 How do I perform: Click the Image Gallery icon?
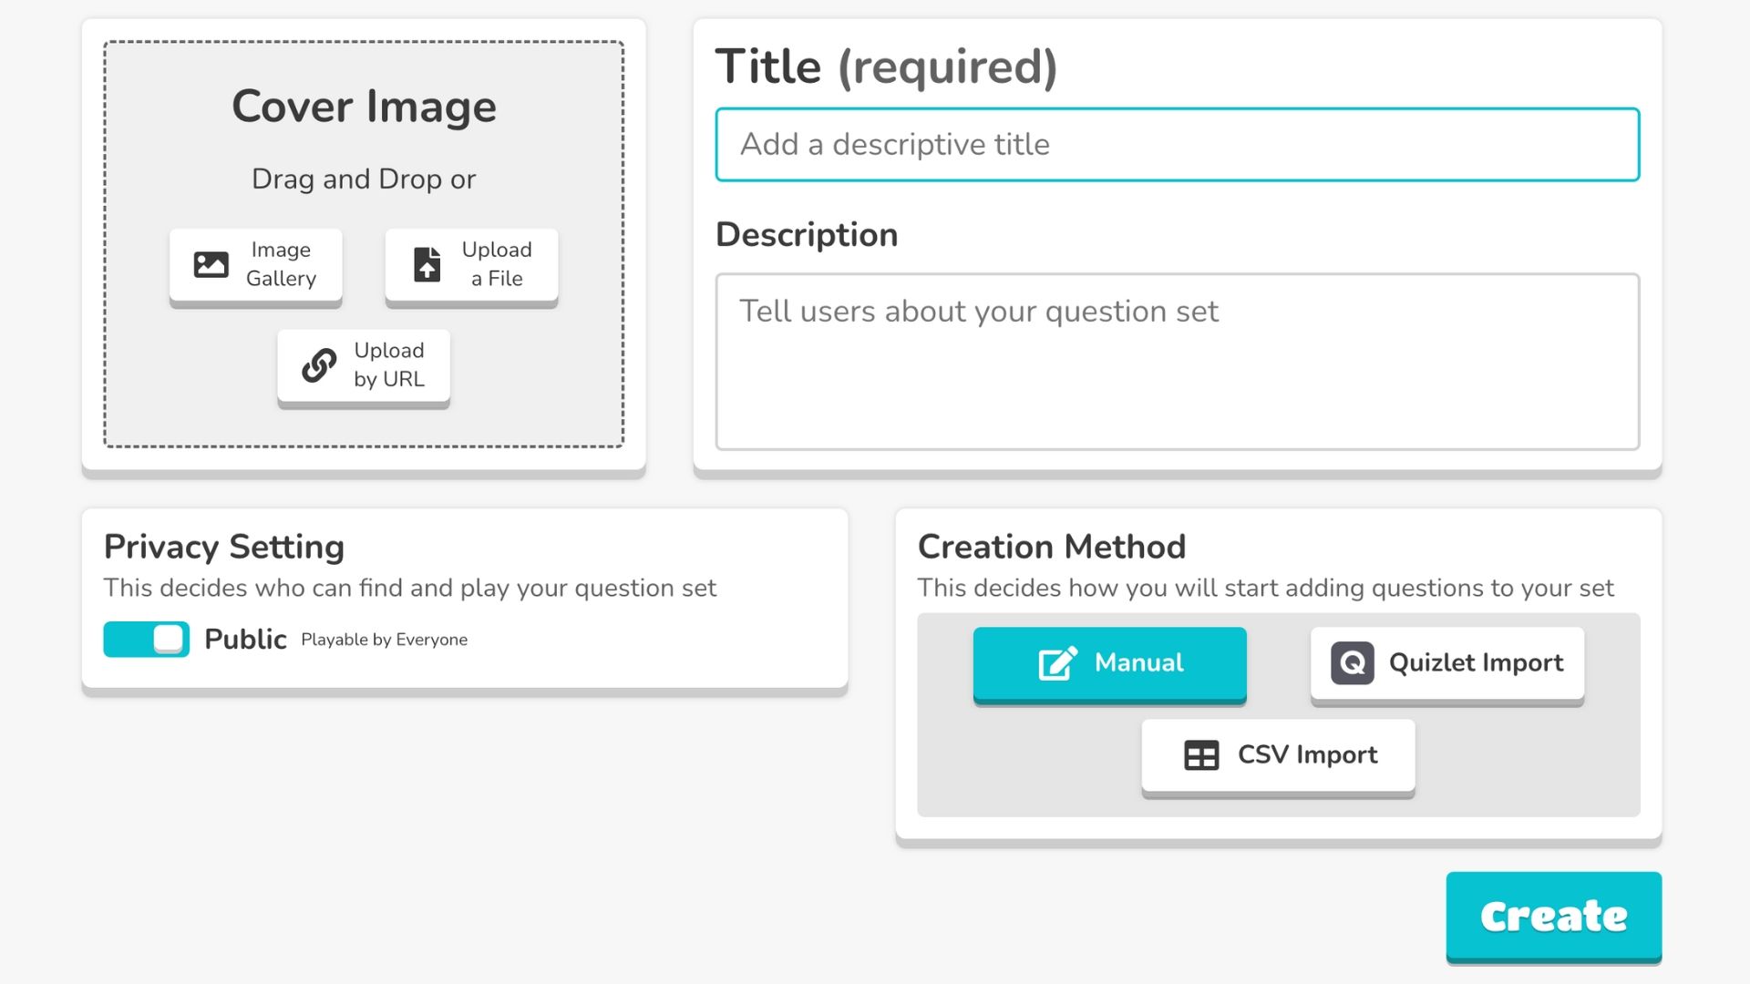tap(211, 263)
